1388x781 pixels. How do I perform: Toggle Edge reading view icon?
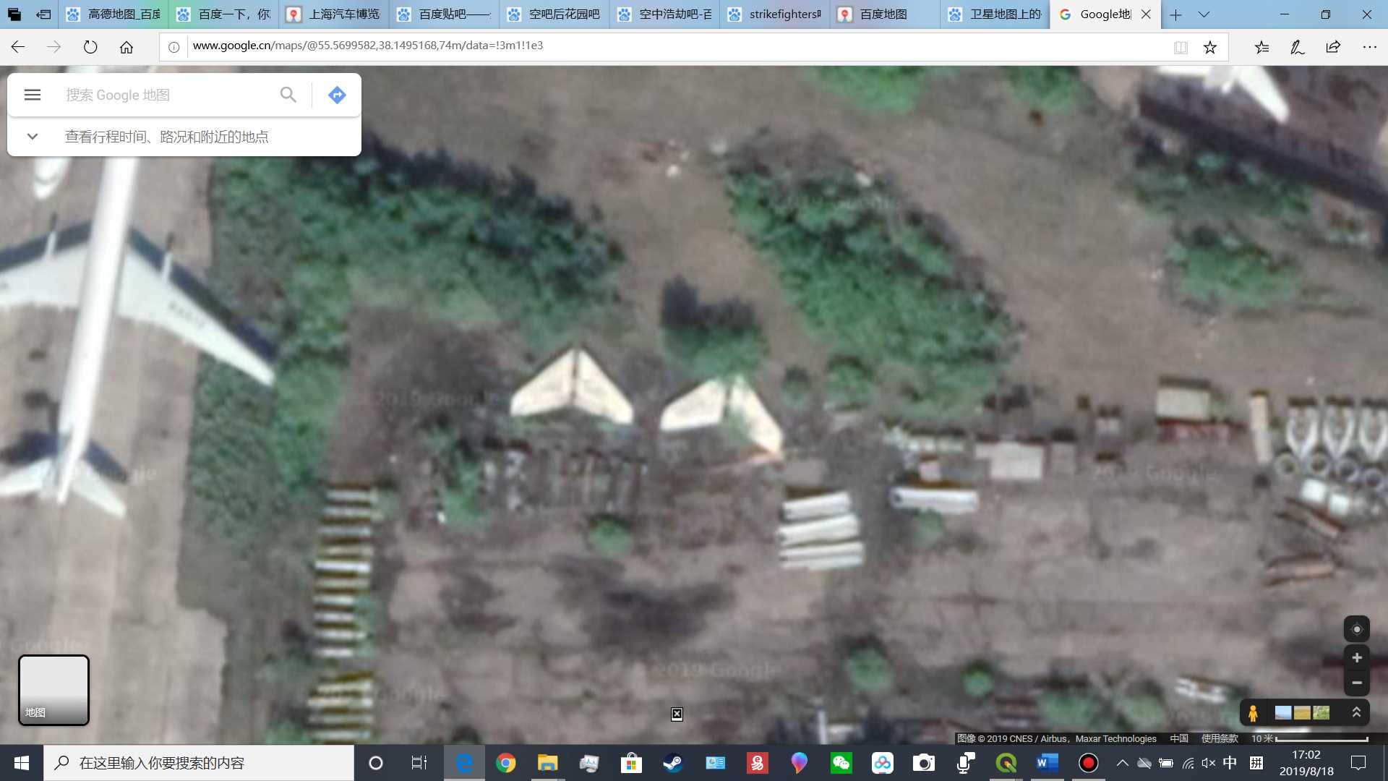[1181, 48]
